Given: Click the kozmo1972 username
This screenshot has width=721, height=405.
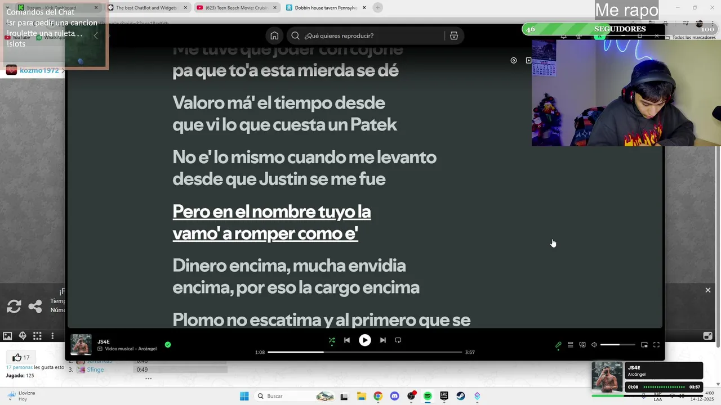Looking at the screenshot, I should click(39, 70).
